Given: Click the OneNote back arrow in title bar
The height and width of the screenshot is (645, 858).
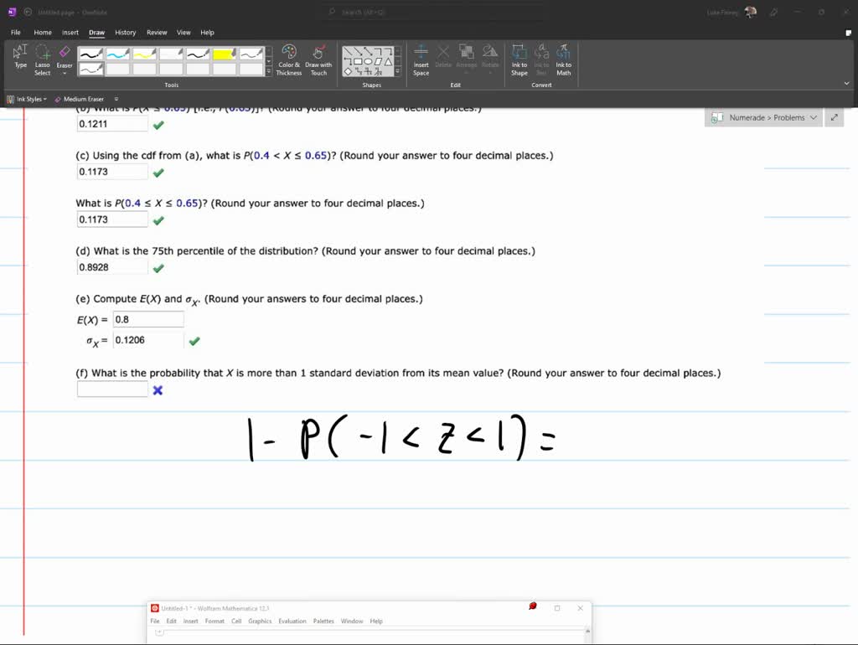Looking at the screenshot, I should [x=28, y=12].
